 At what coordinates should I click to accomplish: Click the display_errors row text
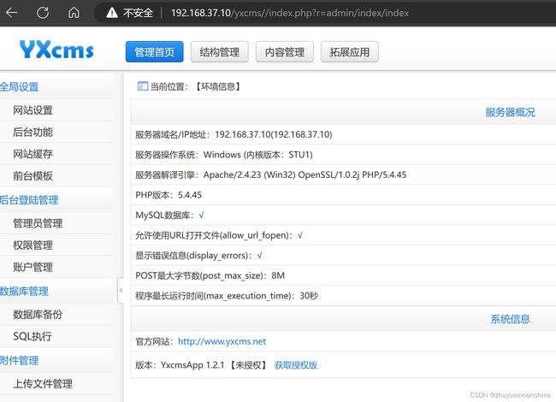tap(198, 256)
